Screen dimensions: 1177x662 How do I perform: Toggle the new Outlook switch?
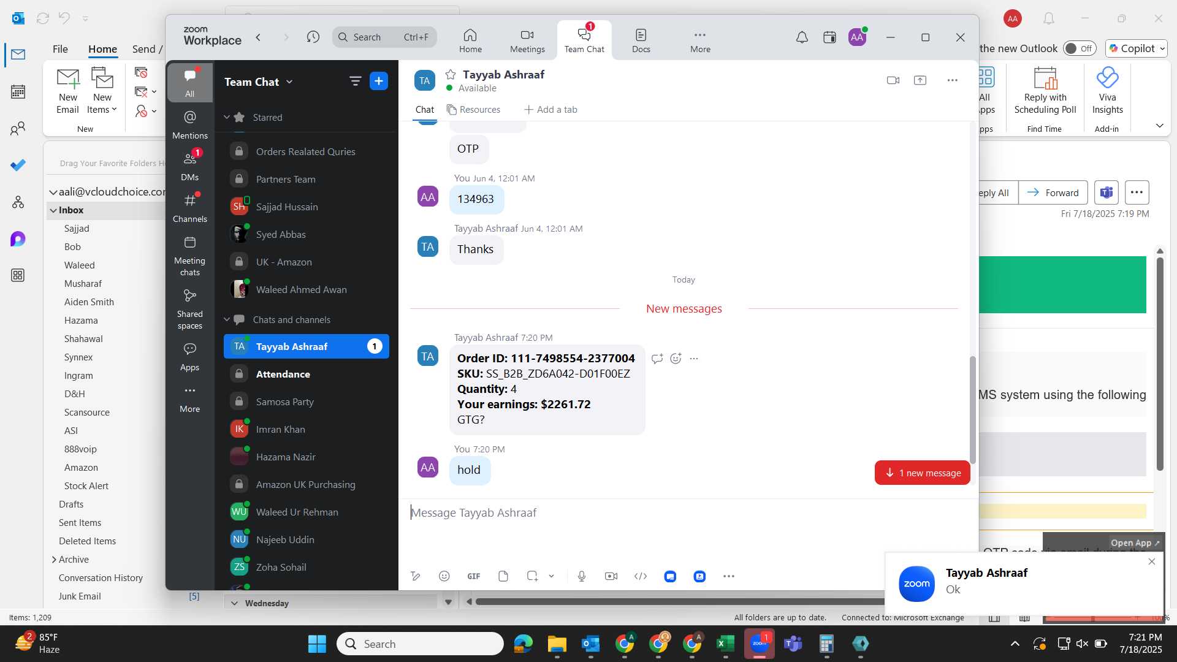(x=1080, y=48)
